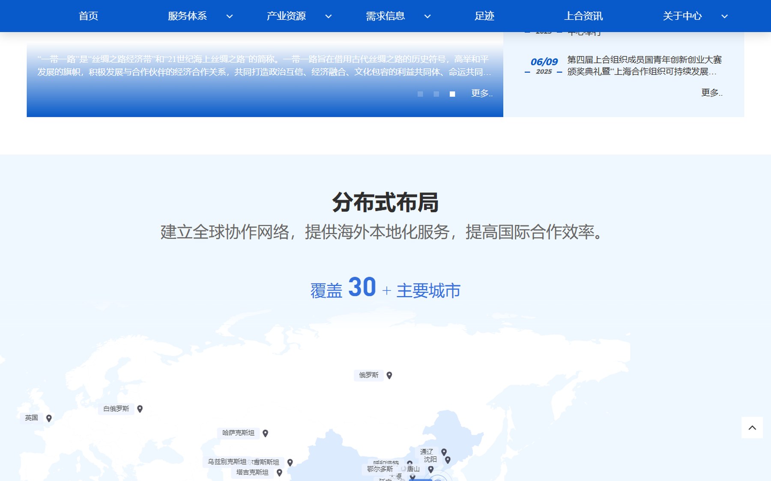771x481 pixels.
Task: Select the third active carousel dot
Action: tap(452, 94)
